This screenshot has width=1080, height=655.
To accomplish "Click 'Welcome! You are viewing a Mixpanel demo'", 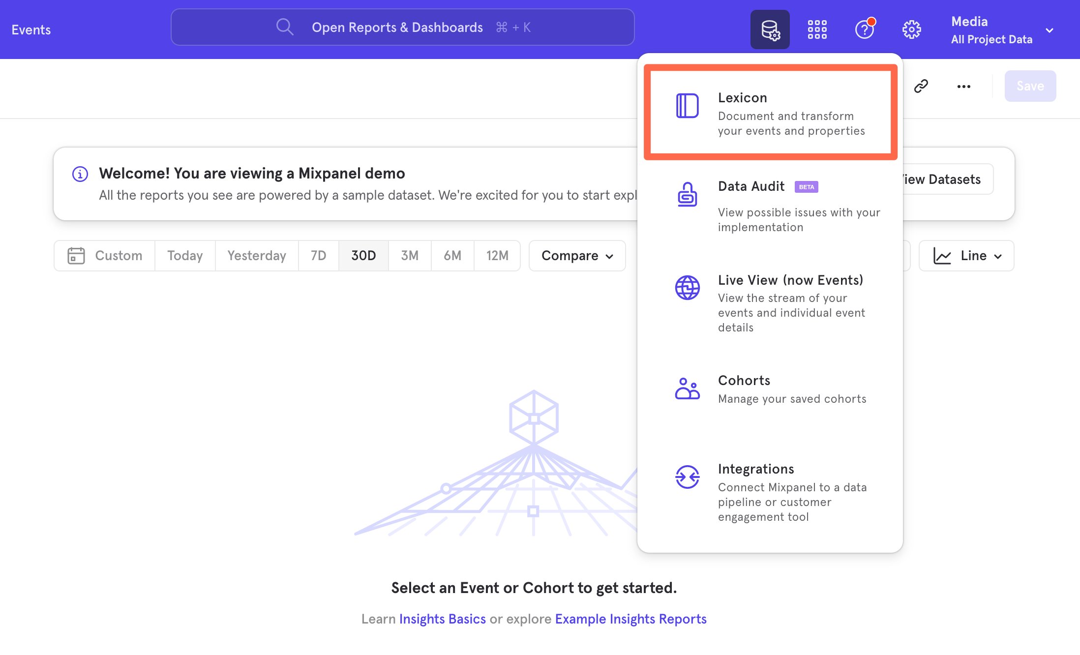I will [252, 173].
